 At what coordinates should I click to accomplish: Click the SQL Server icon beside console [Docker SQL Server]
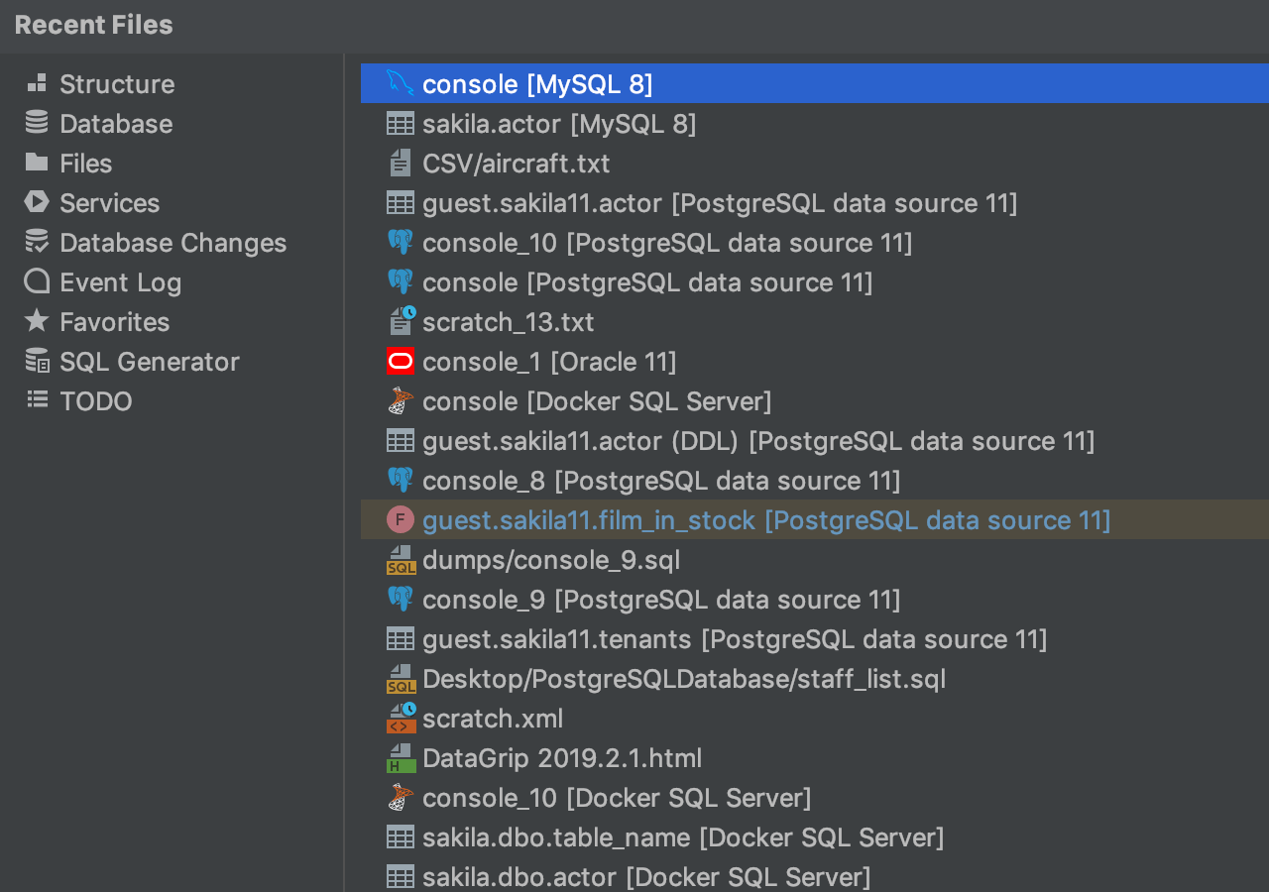tap(400, 401)
